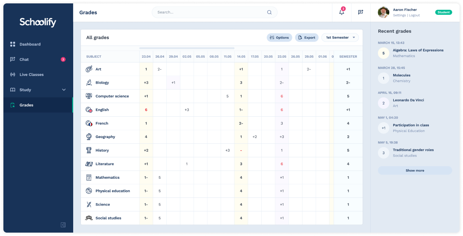Open the Molecules Chemistry recent grade

415,78
